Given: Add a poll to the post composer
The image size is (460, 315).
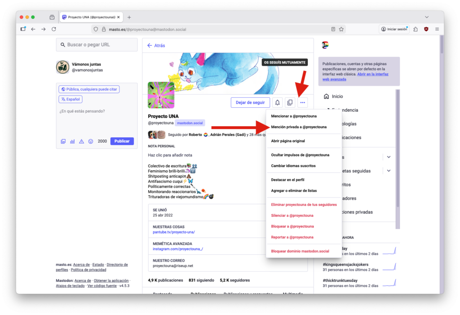Looking at the screenshot, I should click(72, 141).
